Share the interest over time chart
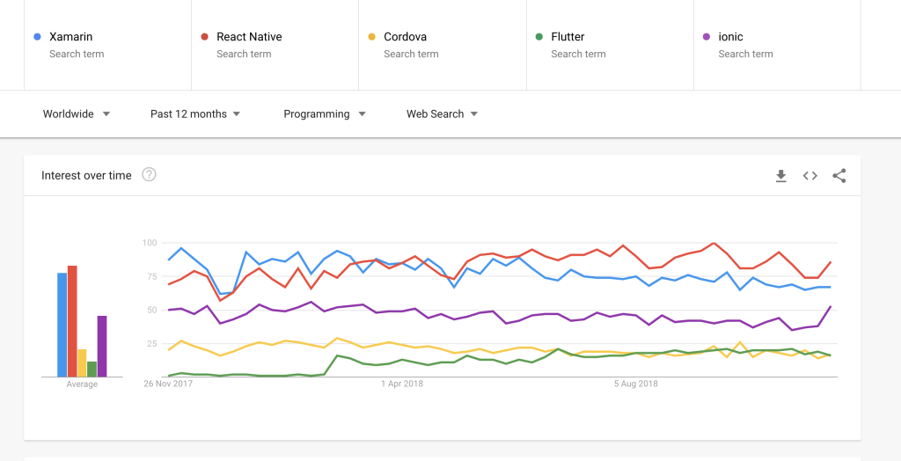Screen dimensions: 901x461 [x=839, y=176]
